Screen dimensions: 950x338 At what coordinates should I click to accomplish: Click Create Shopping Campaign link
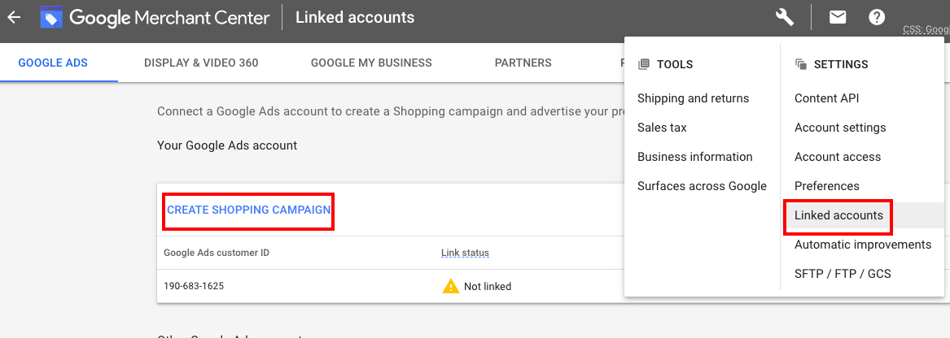tap(248, 210)
